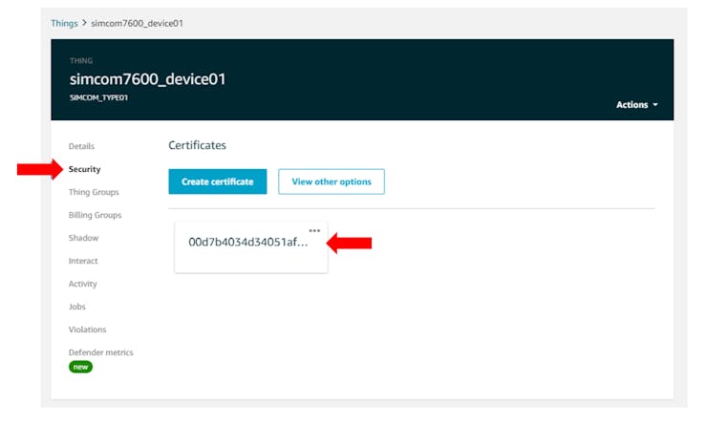Go to the Things breadcrumb link
707x447 pixels.
tap(64, 23)
